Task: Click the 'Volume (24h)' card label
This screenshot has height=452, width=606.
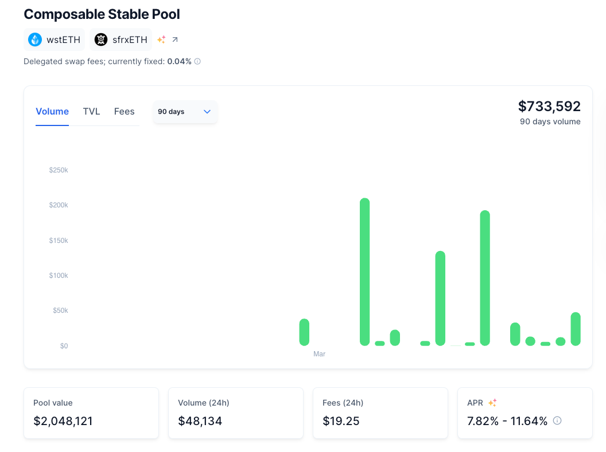Action: click(x=204, y=403)
